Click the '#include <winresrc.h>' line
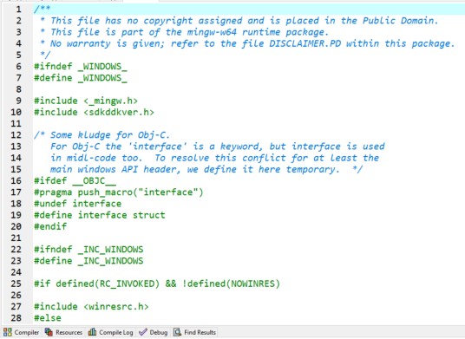This screenshot has height=339, width=465. (x=91, y=306)
